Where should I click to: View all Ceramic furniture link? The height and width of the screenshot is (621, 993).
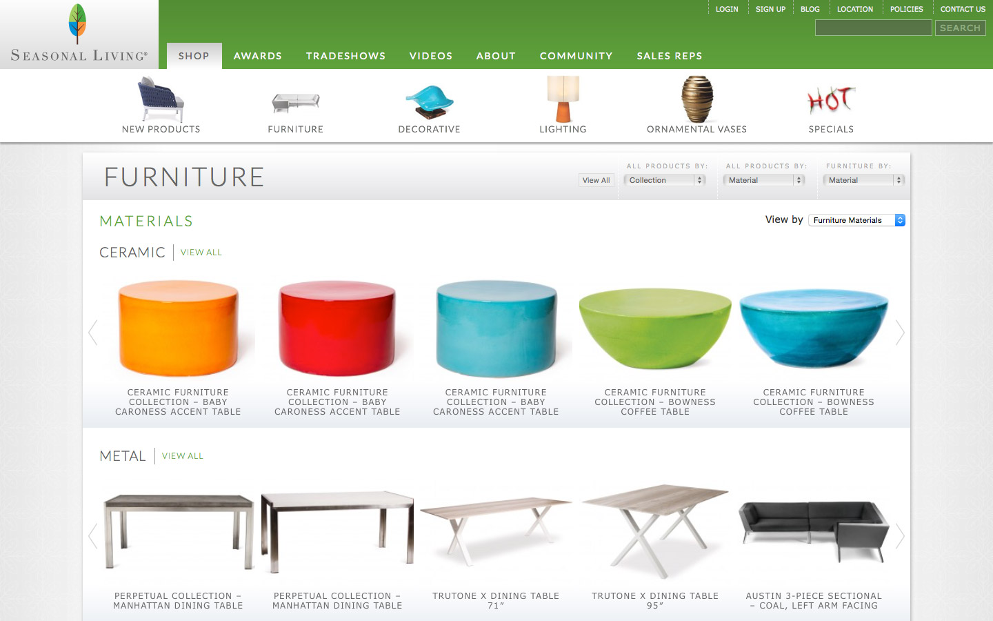pyautogui.click(x=201, y=253)
